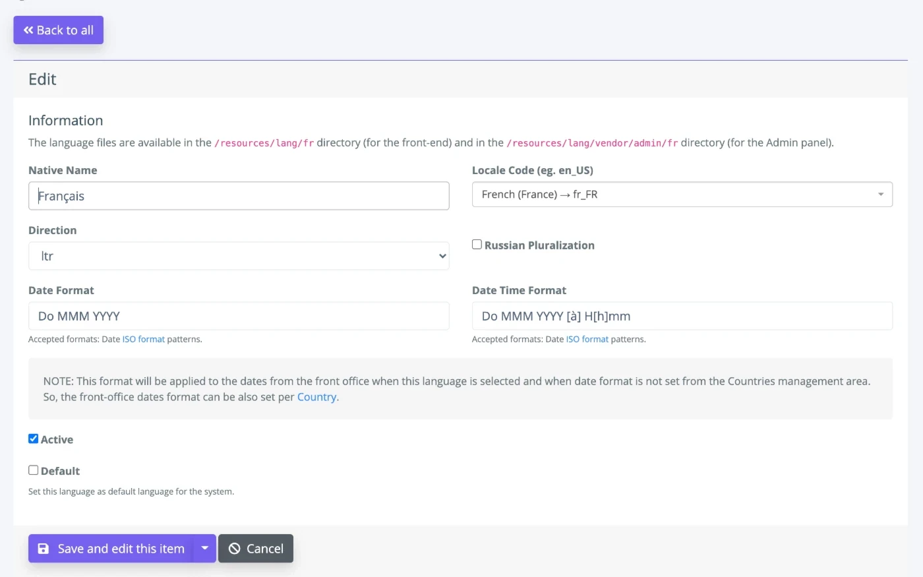923x577 pixels.
Task: Tick the Default language checkbox
Action: pos(33,470)
